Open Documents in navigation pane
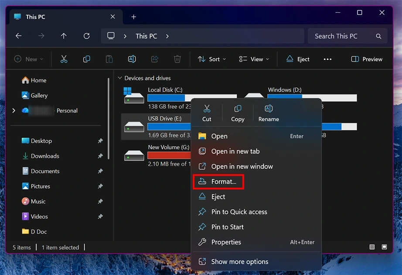Screen dimensions: 402x275 [41, 171]
